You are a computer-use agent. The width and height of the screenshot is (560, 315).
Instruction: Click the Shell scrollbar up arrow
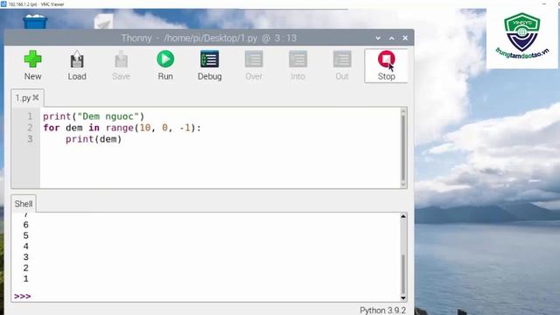(x=403, y=216)
